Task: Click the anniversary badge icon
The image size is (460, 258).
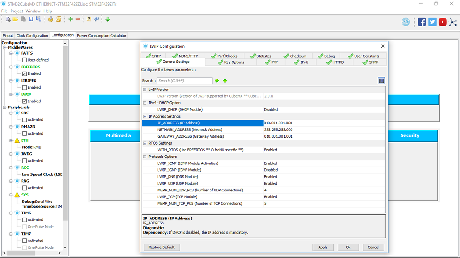Action: tap(406, 22)
